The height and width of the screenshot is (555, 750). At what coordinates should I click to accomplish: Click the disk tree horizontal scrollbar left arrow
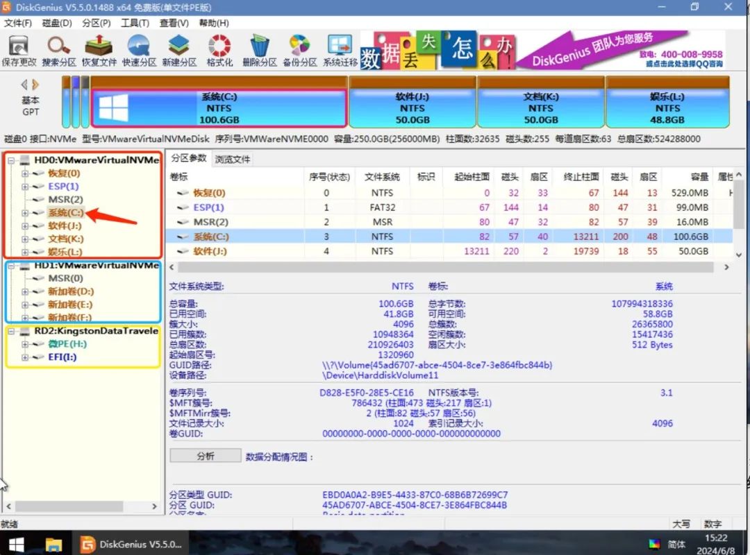tap(8, 506)
